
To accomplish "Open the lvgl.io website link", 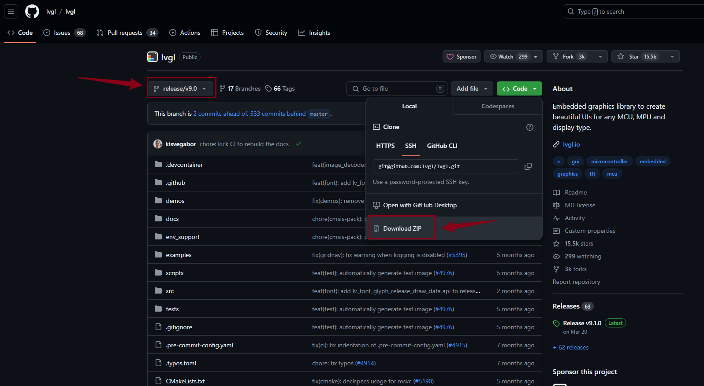I will click(x=571, y=144).
